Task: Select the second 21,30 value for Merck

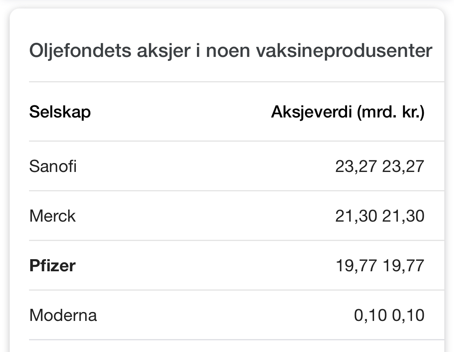Action: pyautogui.click(x=403, y=216)
